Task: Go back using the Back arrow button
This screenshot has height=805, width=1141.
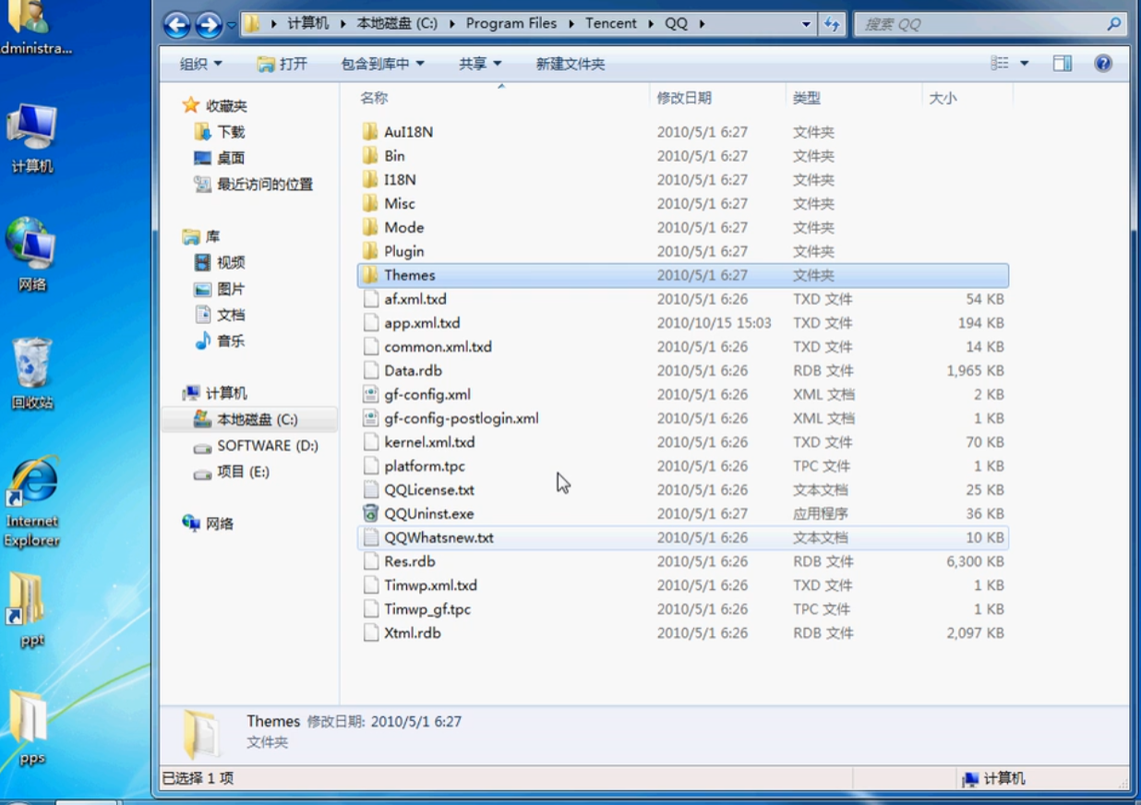Action: 177,25
